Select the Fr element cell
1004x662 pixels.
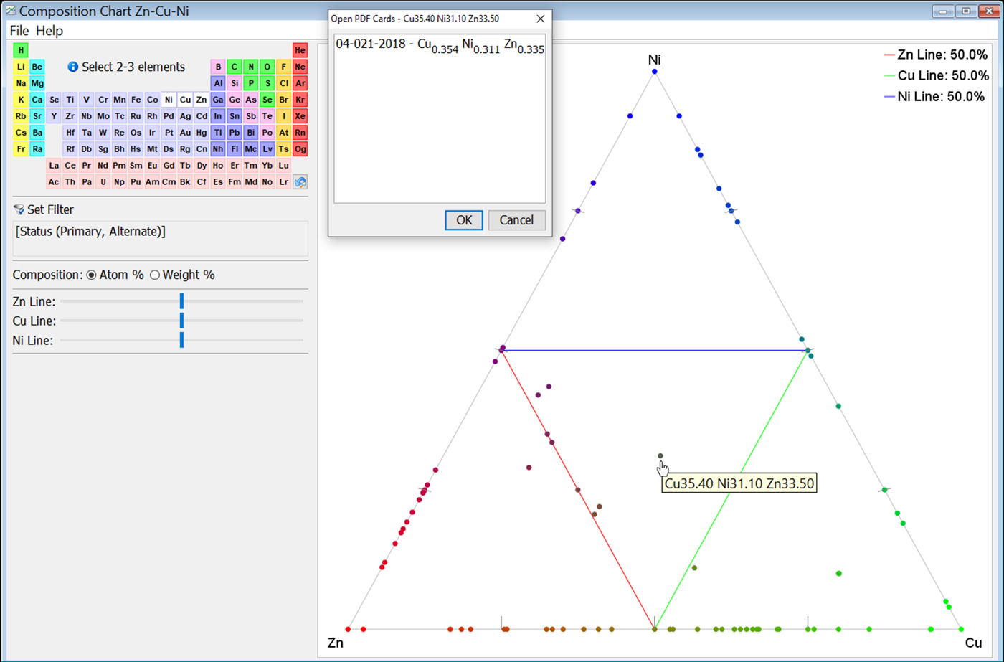coord(21,149)
